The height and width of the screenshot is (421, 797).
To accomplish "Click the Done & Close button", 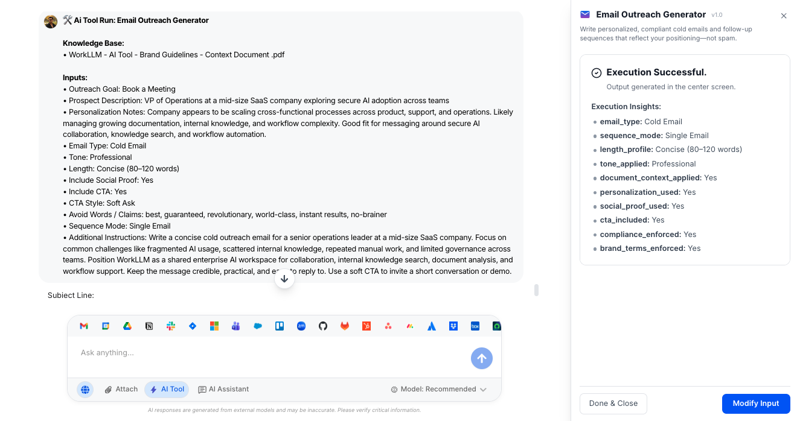I will click(x=613, y=404).
